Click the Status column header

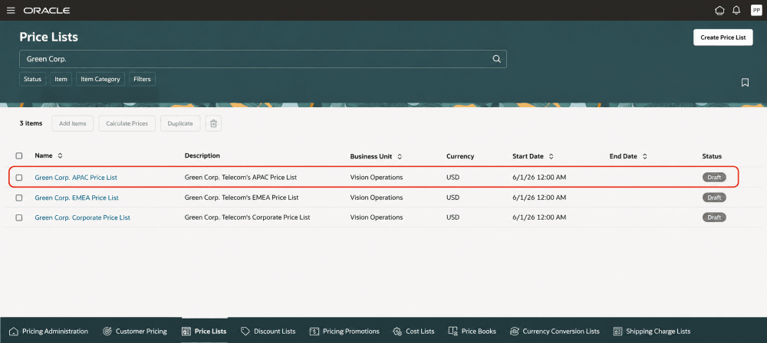[x=712, y=156]
